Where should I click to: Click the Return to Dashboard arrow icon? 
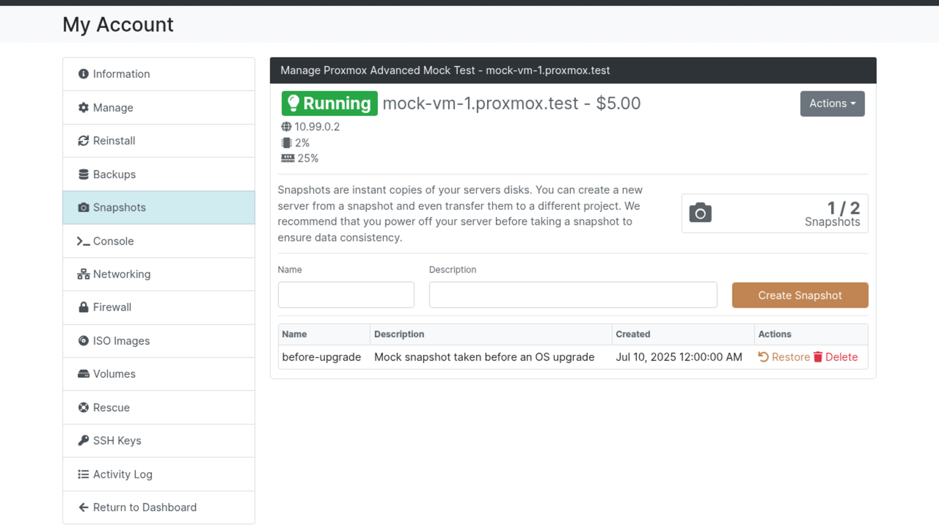point(84,507)
